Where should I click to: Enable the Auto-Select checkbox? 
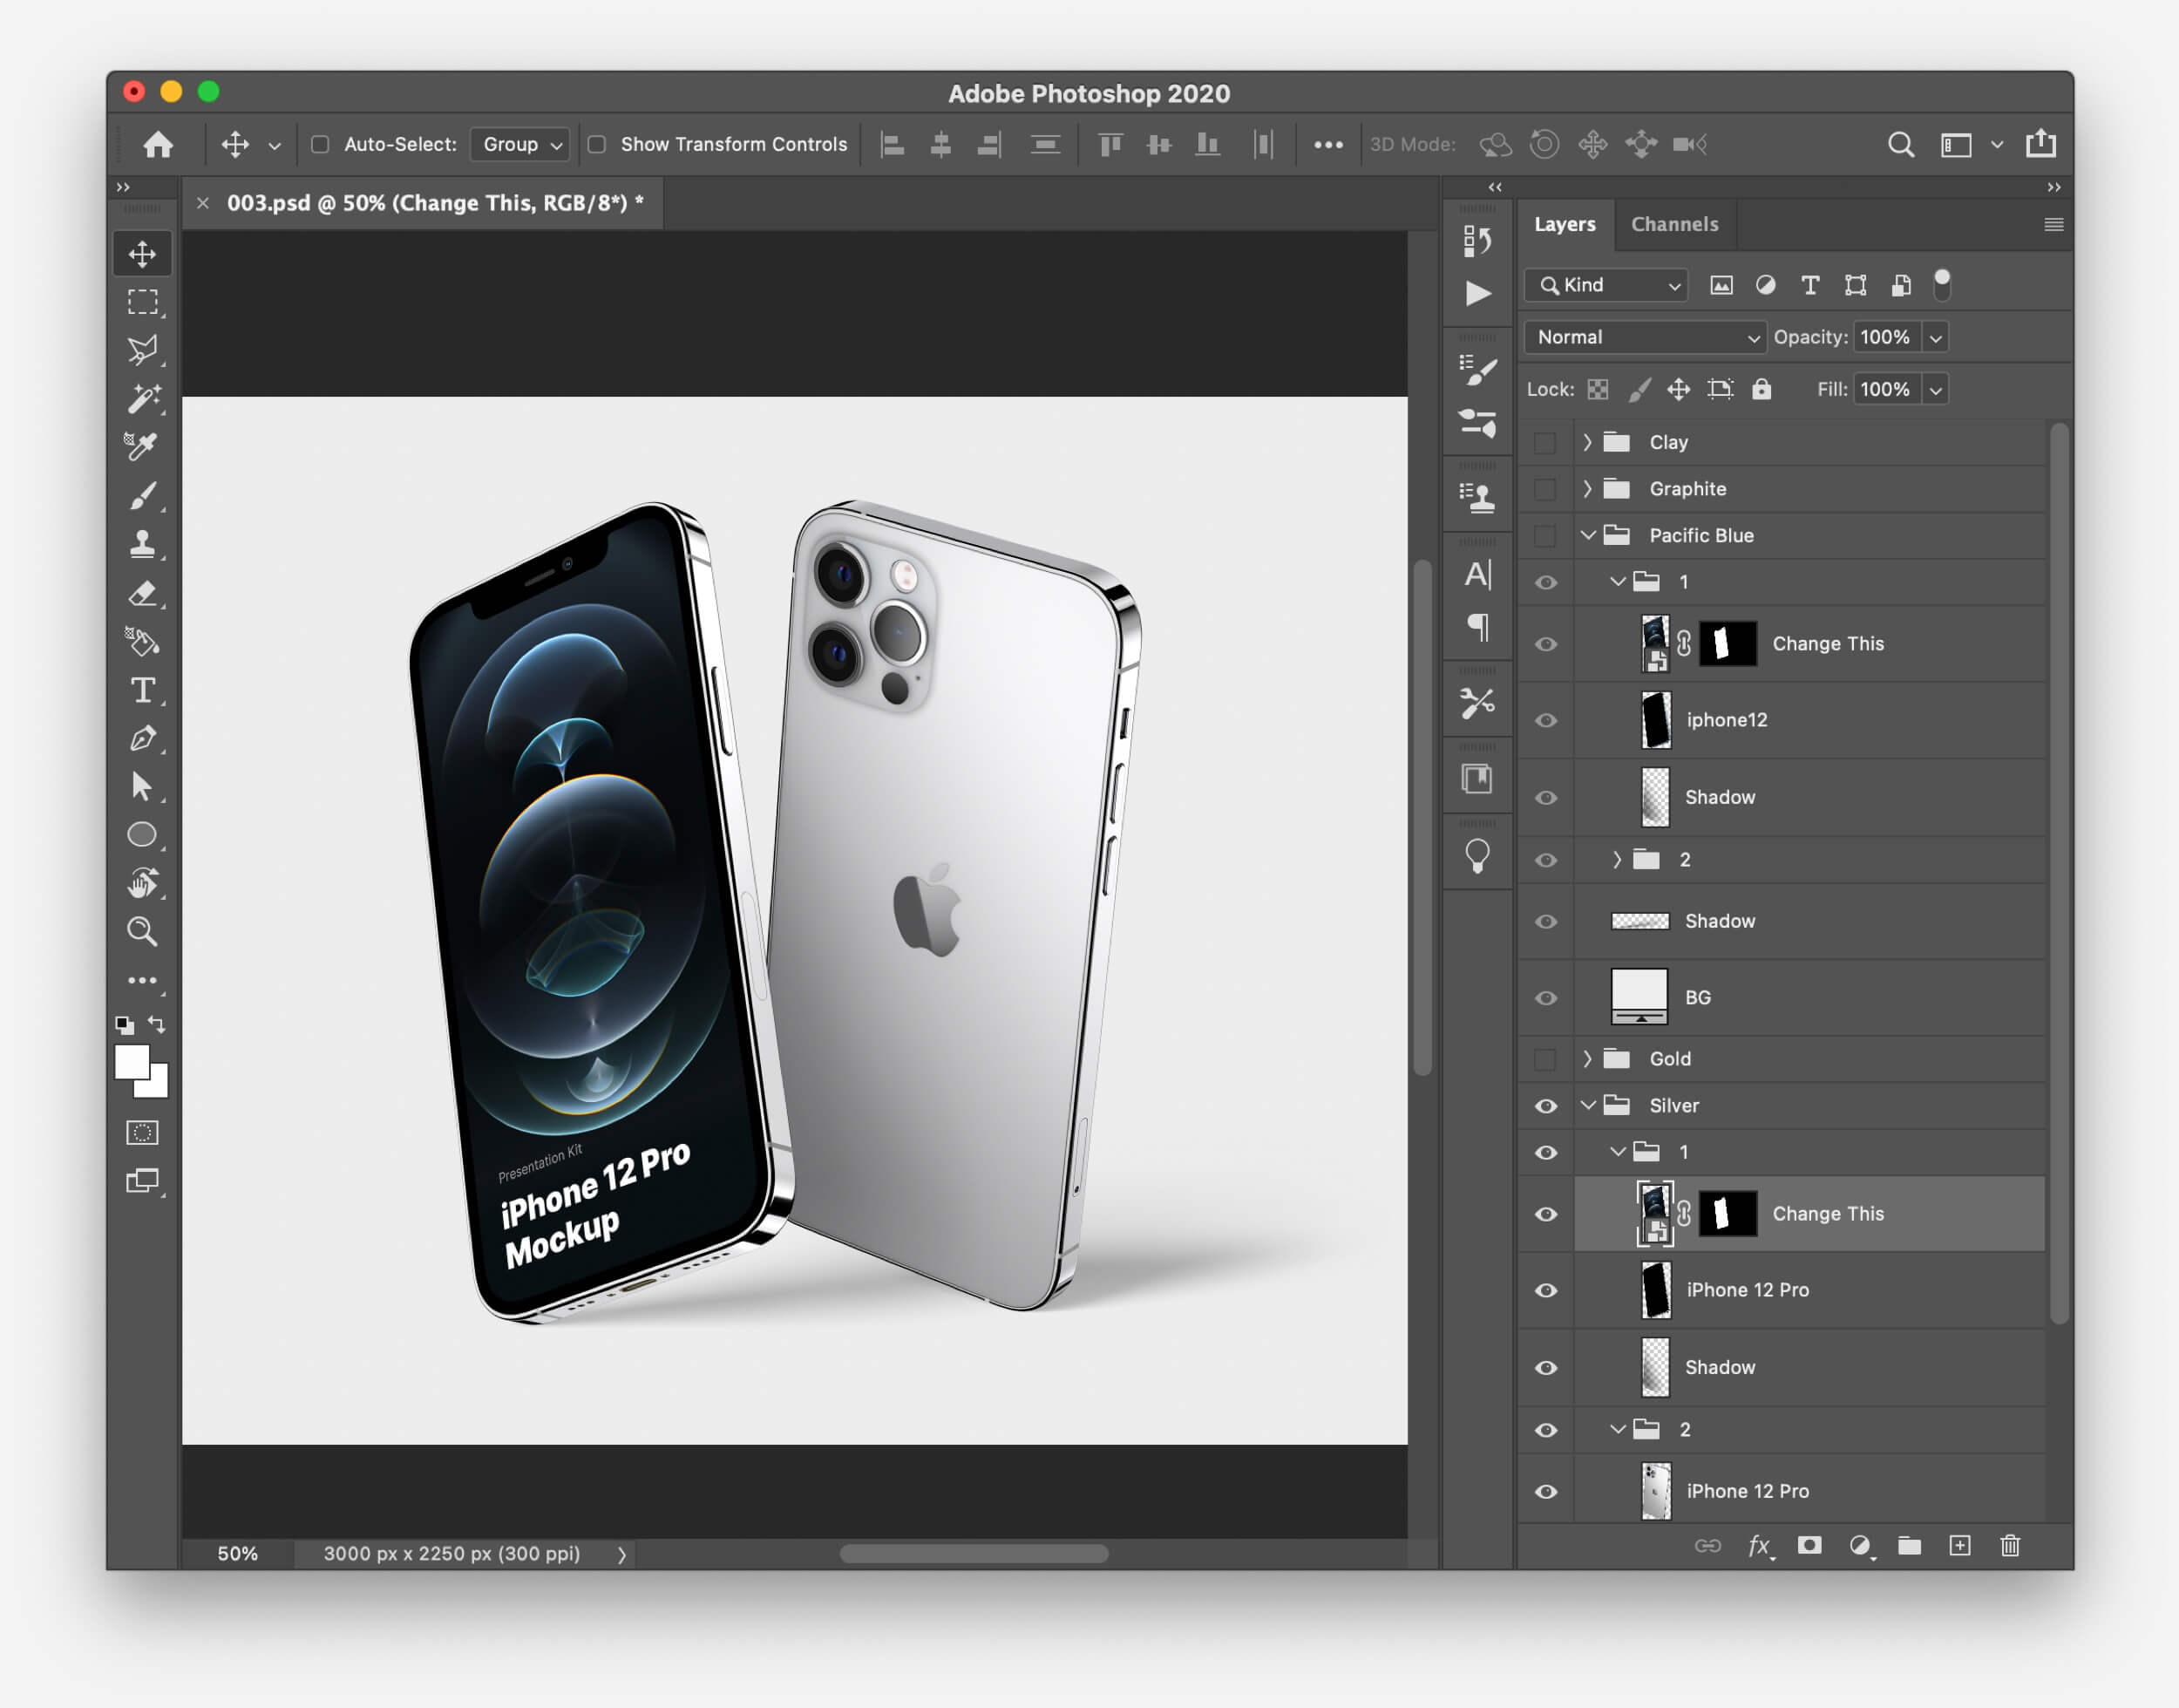pyautogui.click(x=320, y=144)
